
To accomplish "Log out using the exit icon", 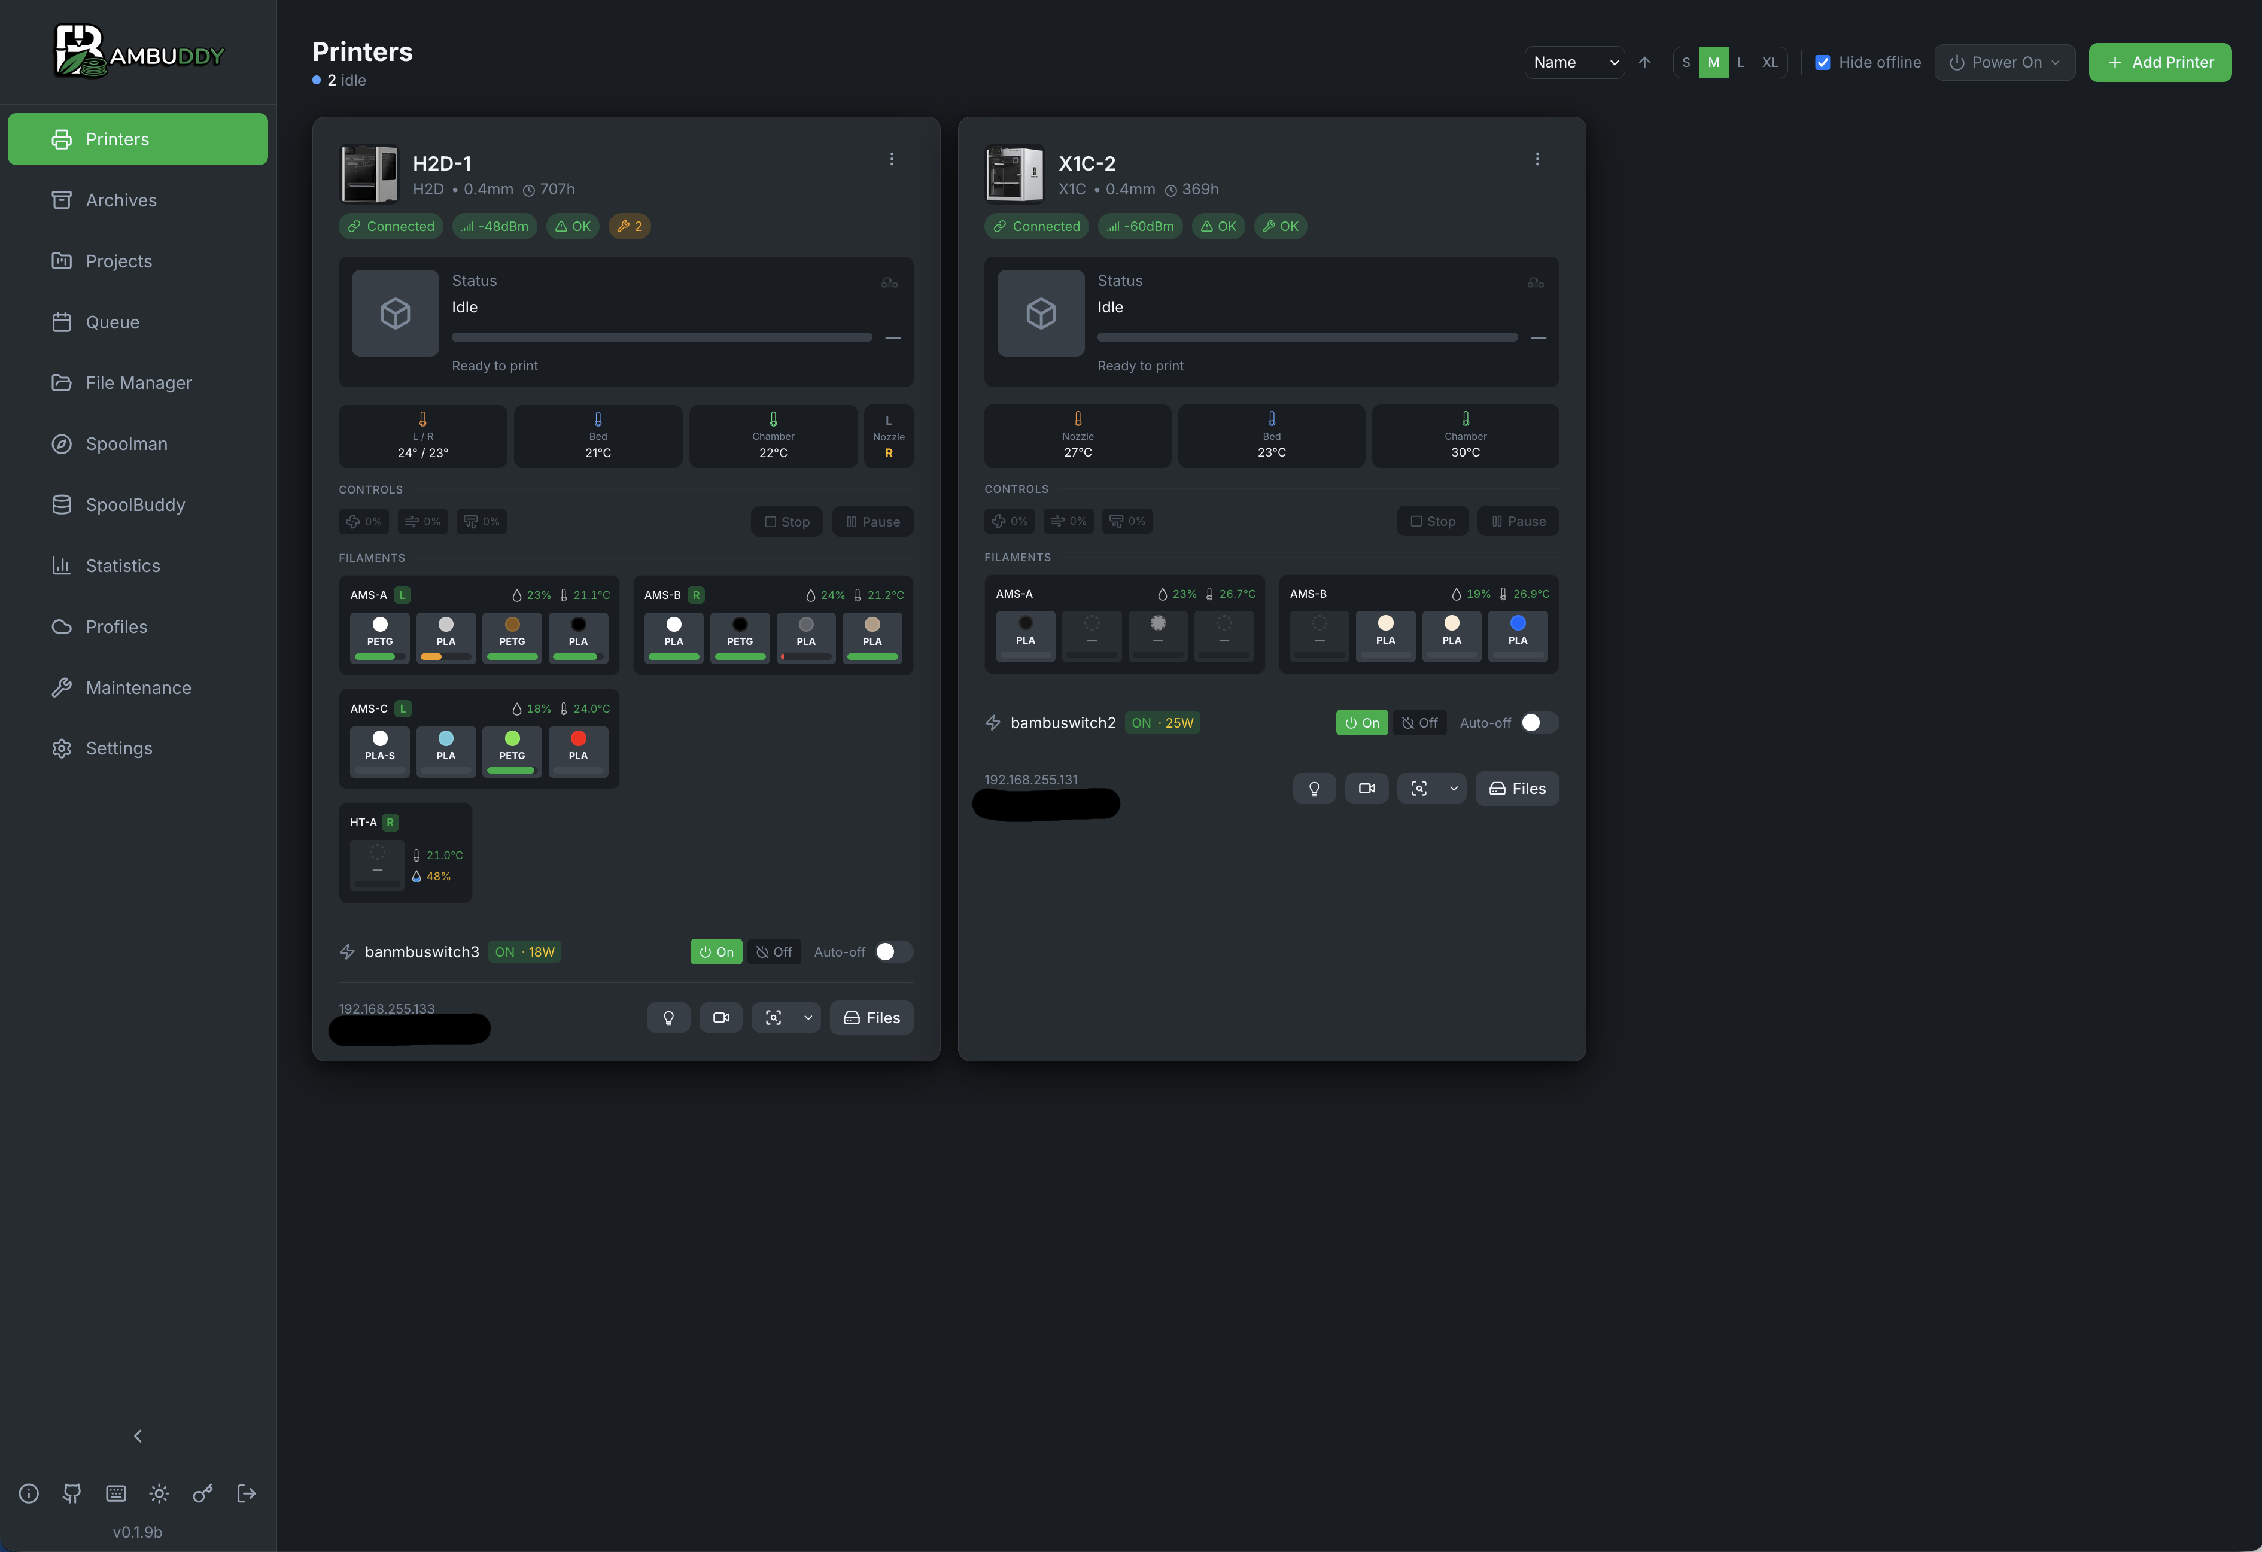I will click(x=245, y=1493).
